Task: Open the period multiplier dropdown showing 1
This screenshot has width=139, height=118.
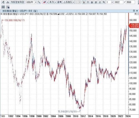Action: coord(112,2)
